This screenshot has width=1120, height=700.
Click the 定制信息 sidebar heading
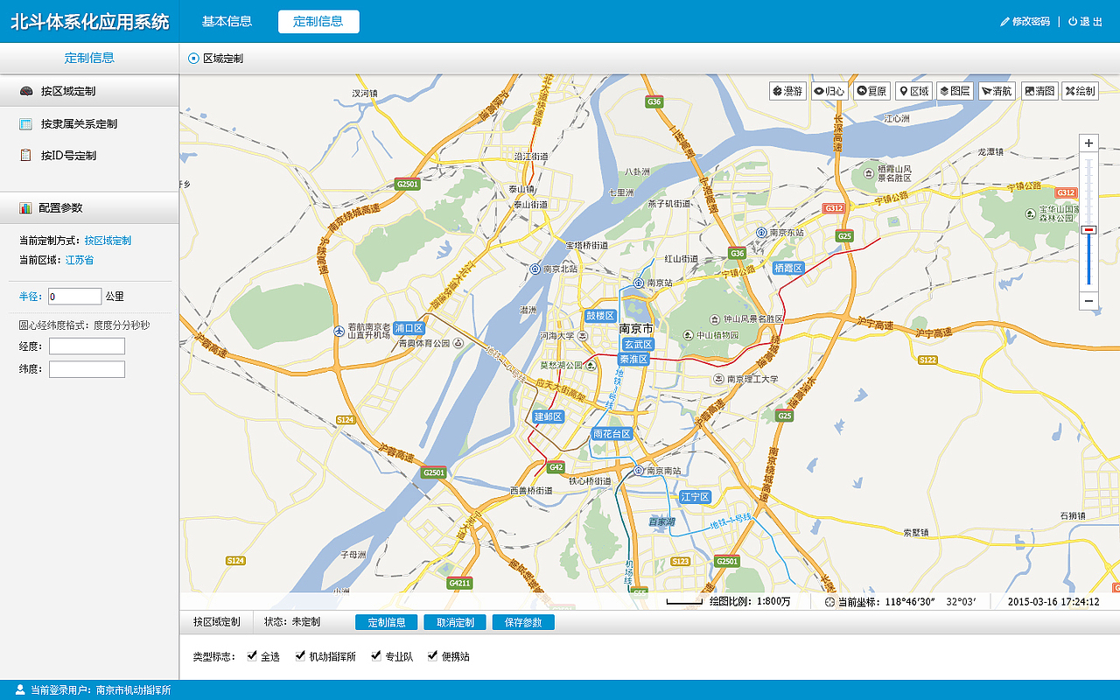click(x=89, y=59)
